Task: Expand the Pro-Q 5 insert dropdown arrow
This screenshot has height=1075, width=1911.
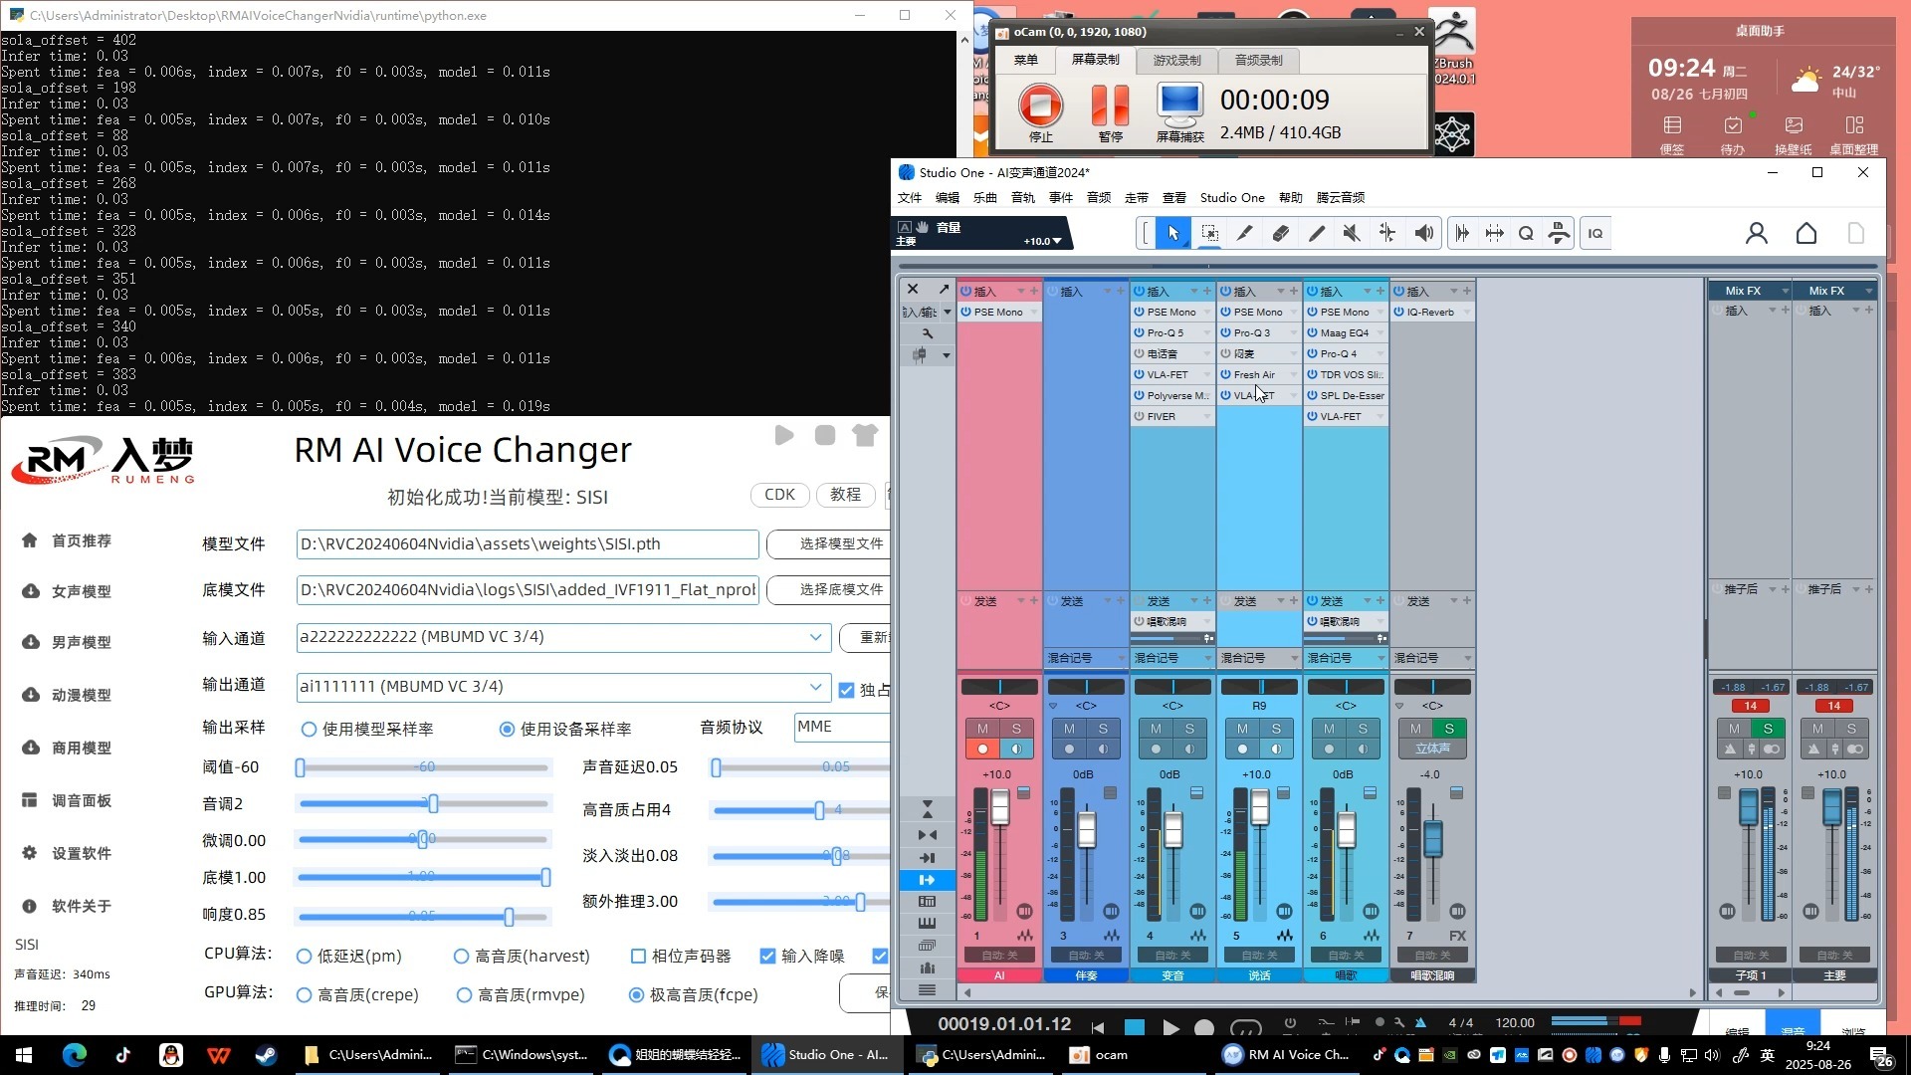Action: click(x=1207, y=332)
